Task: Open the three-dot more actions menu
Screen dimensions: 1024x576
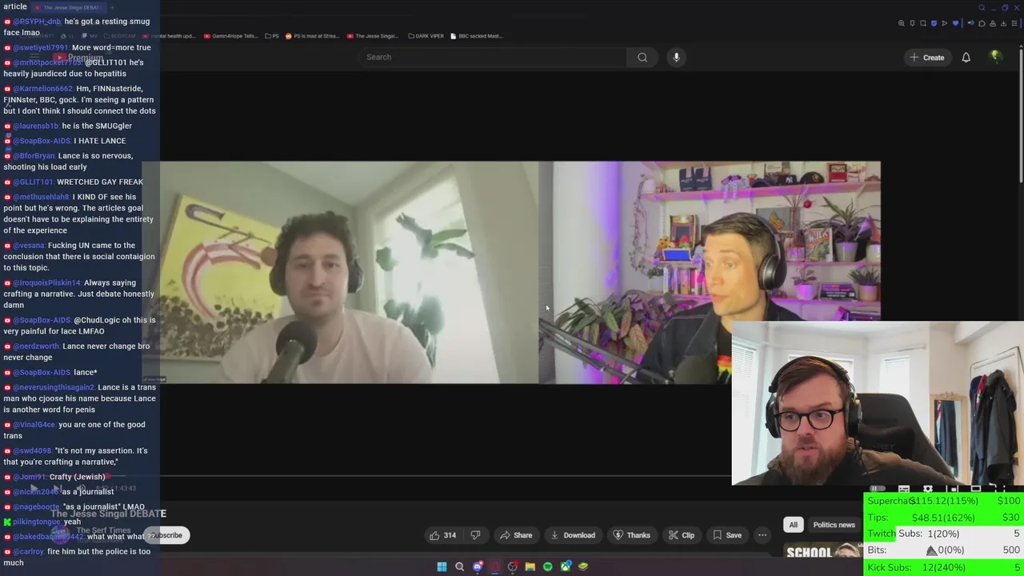Action: click(x=762, y=535)
